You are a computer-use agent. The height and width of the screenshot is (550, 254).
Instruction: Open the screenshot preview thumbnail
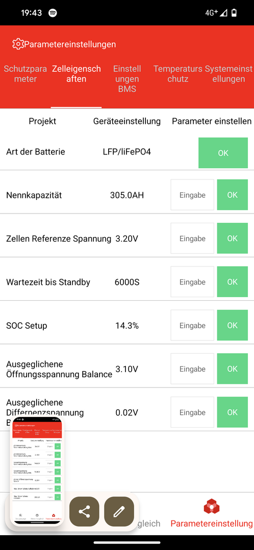tap(37, 470)
